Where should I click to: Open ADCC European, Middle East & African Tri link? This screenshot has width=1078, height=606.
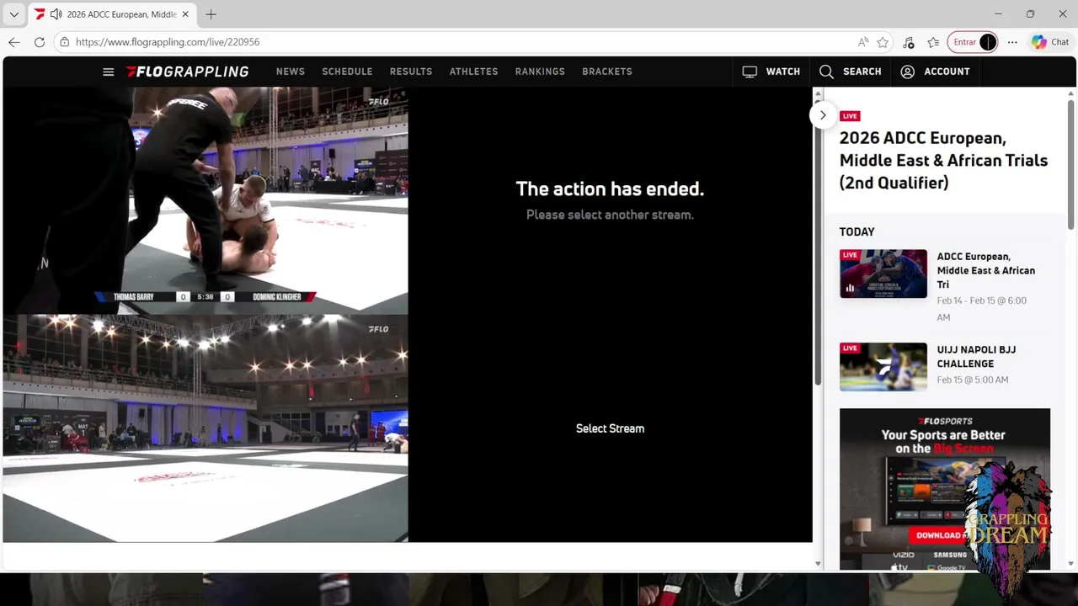(x=986, y=270)
